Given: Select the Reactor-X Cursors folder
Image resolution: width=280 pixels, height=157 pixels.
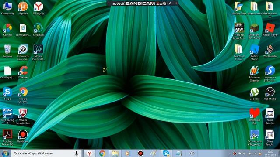Looking at the screenshot, I should pyautogui.click(x=239, y=52).
